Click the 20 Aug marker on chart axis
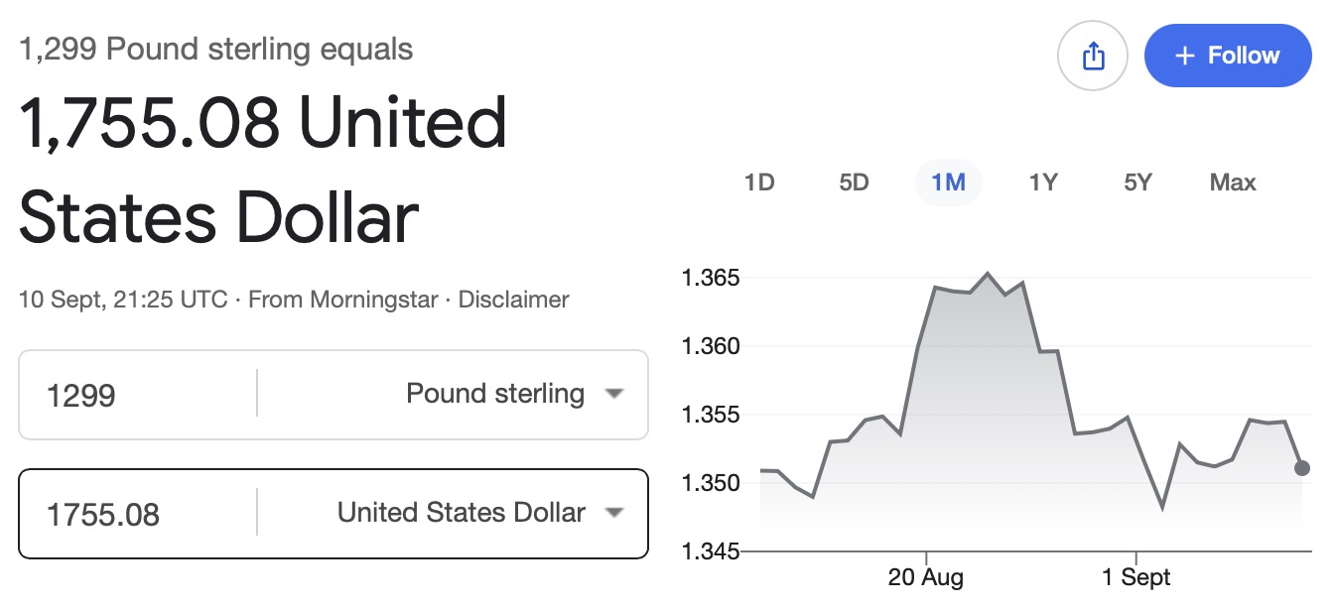Screen dimensions: 1336x609 pos(925,576)
